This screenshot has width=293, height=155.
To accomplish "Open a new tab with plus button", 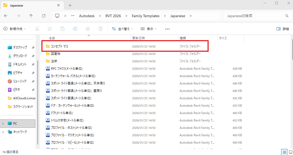I will pyautogui.click(x=70, y=5).
